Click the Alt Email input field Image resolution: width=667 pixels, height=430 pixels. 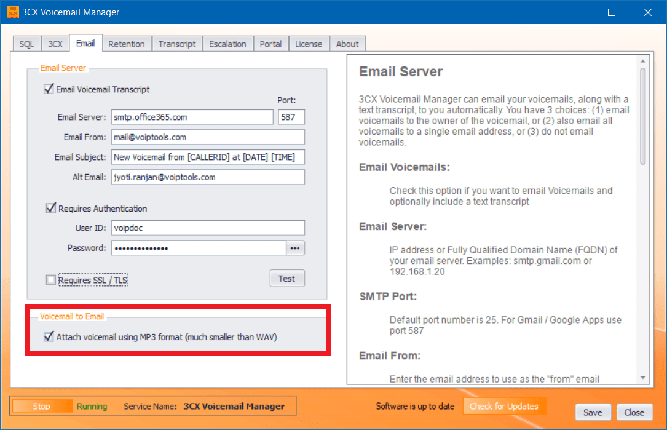[x=208, y=177]
